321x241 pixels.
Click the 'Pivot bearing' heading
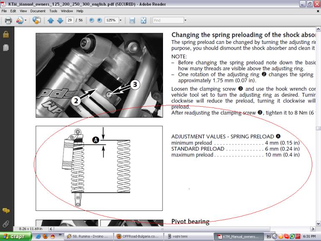191,221
